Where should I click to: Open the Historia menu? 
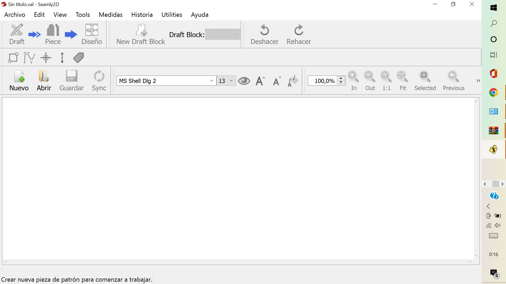pos(142,14)
